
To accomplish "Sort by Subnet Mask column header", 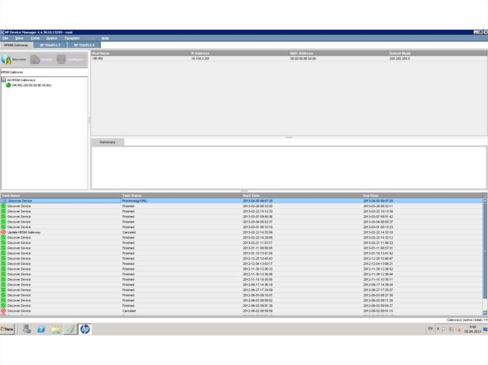I will [x=437, y=53].
